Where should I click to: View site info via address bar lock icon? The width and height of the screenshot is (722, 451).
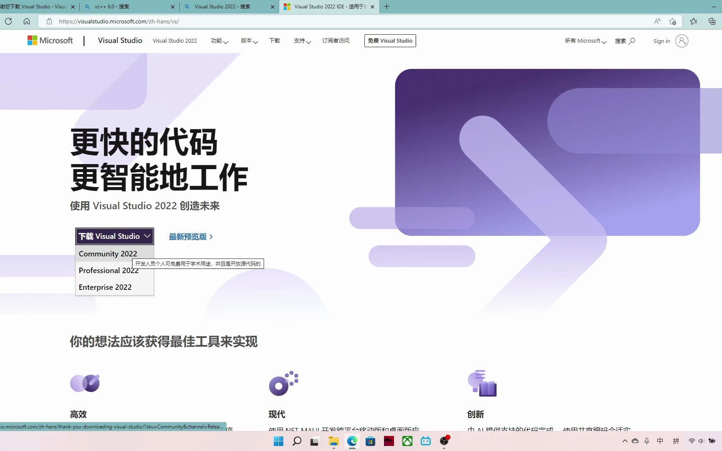[x=49, y=21]
